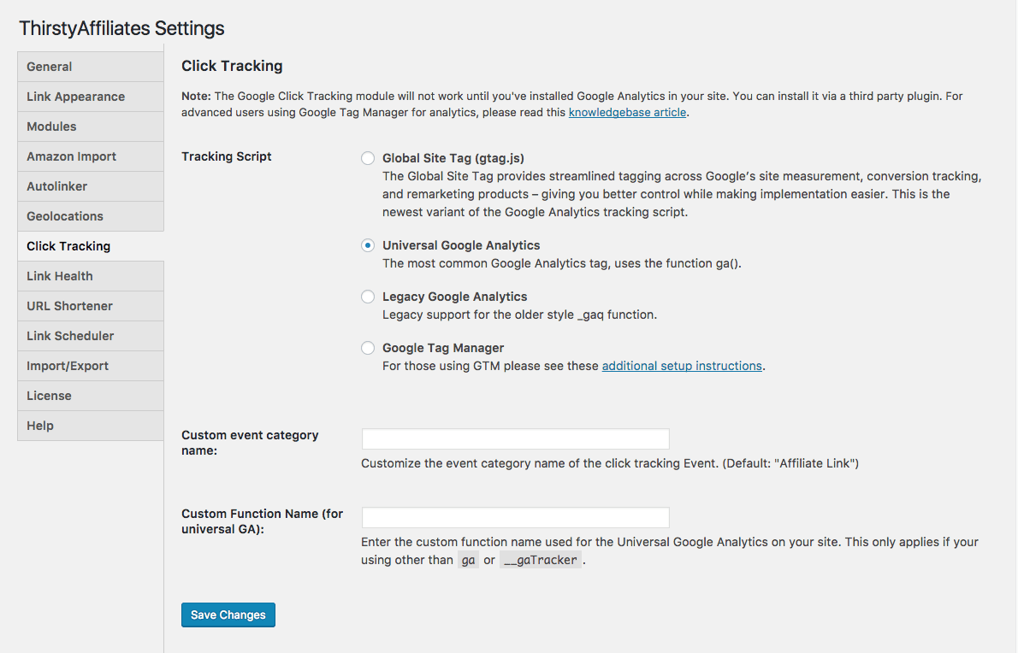
Task: Click the Custom event category name field
Action: click(x=515, y=439)
